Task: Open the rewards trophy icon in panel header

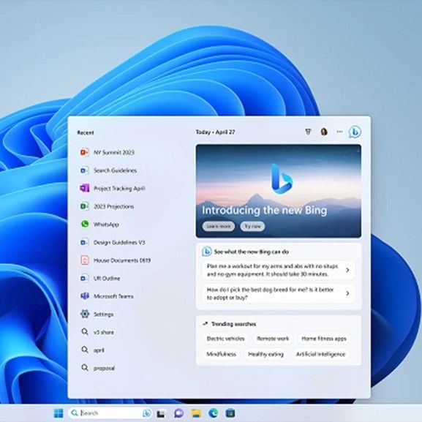Action: pyautogui.click(x=308, y=132)
